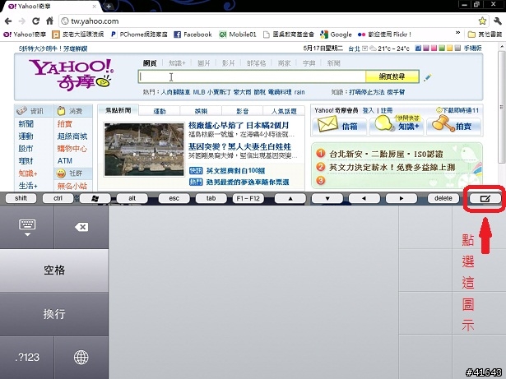Open the weather city dropdown

365,49
